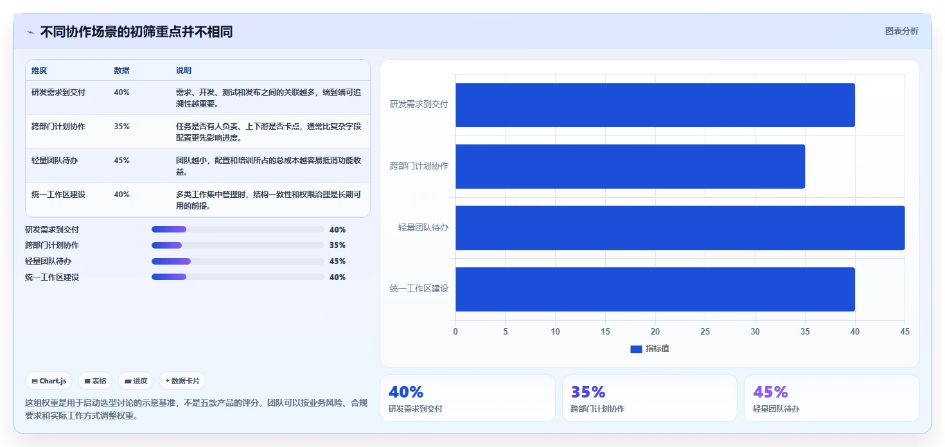Click the 研发需求到交付 chart axis label
The width and height of the screenshot is (945, 447).
[x=419, y=104]
